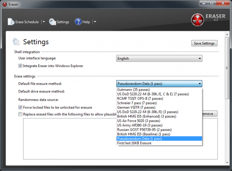
Task: Click the scrollbar down arrow
Action: [x=227, y=163]
